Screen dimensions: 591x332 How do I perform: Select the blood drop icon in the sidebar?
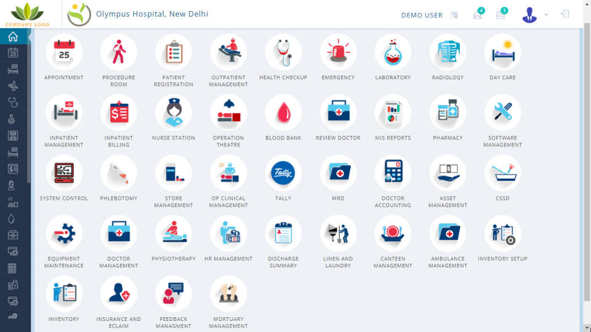(x=11, y=219)
